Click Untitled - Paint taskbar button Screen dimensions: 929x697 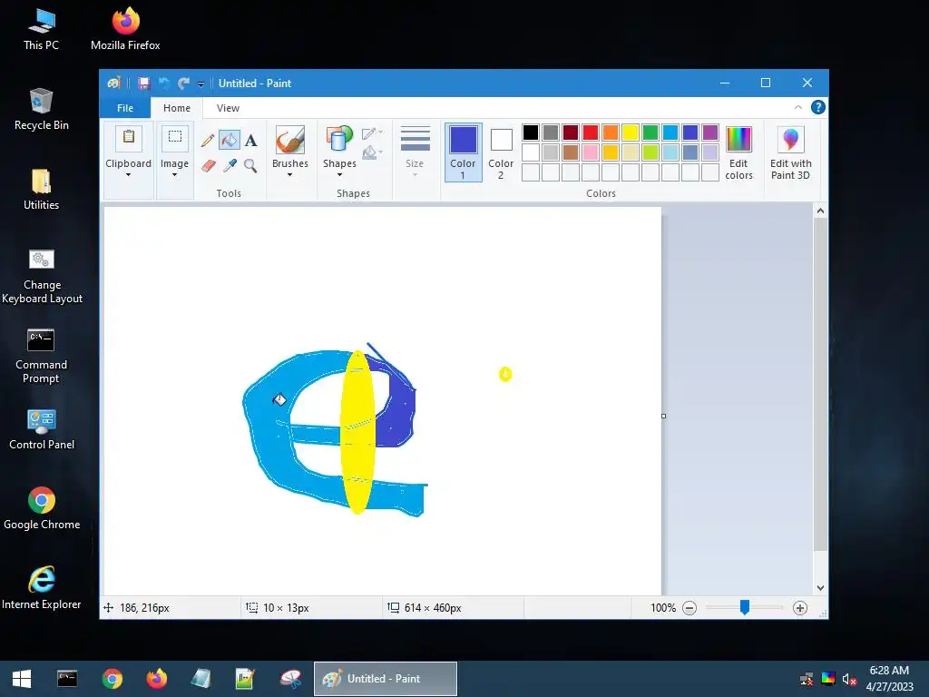point(385,679)
